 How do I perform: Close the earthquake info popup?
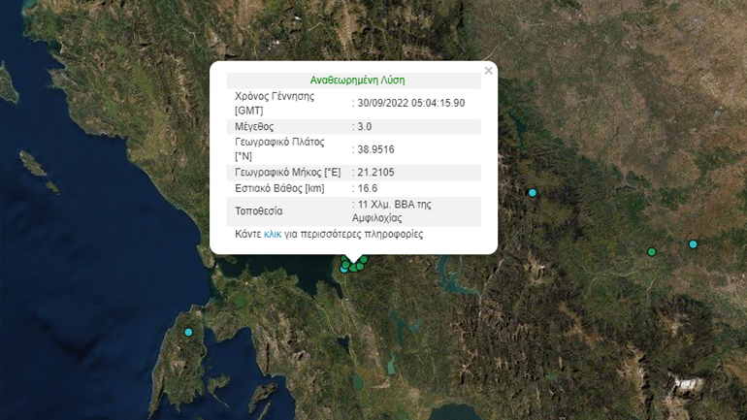click(x=488, y=71)
